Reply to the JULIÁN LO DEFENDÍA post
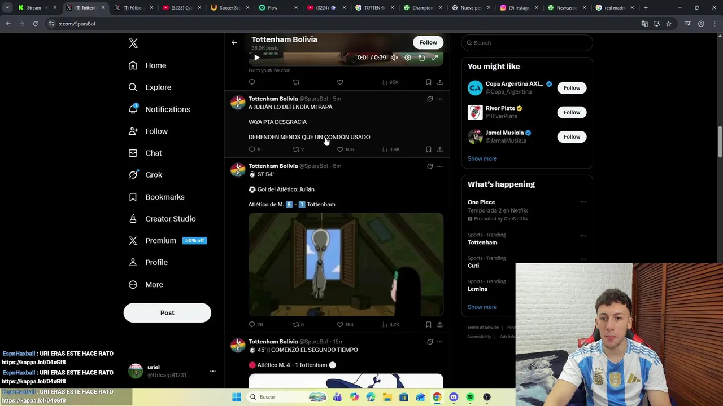Viewport: 723px width, 406px height. point(255,149)
